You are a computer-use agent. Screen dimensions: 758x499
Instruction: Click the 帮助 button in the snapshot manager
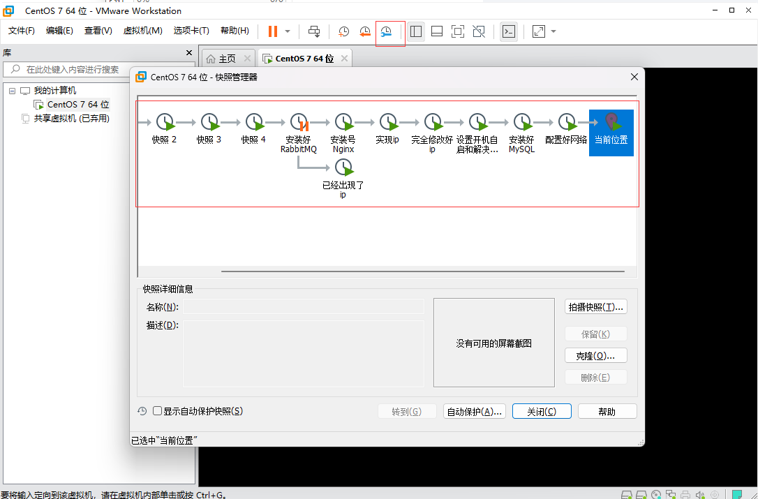coord(607,412)
